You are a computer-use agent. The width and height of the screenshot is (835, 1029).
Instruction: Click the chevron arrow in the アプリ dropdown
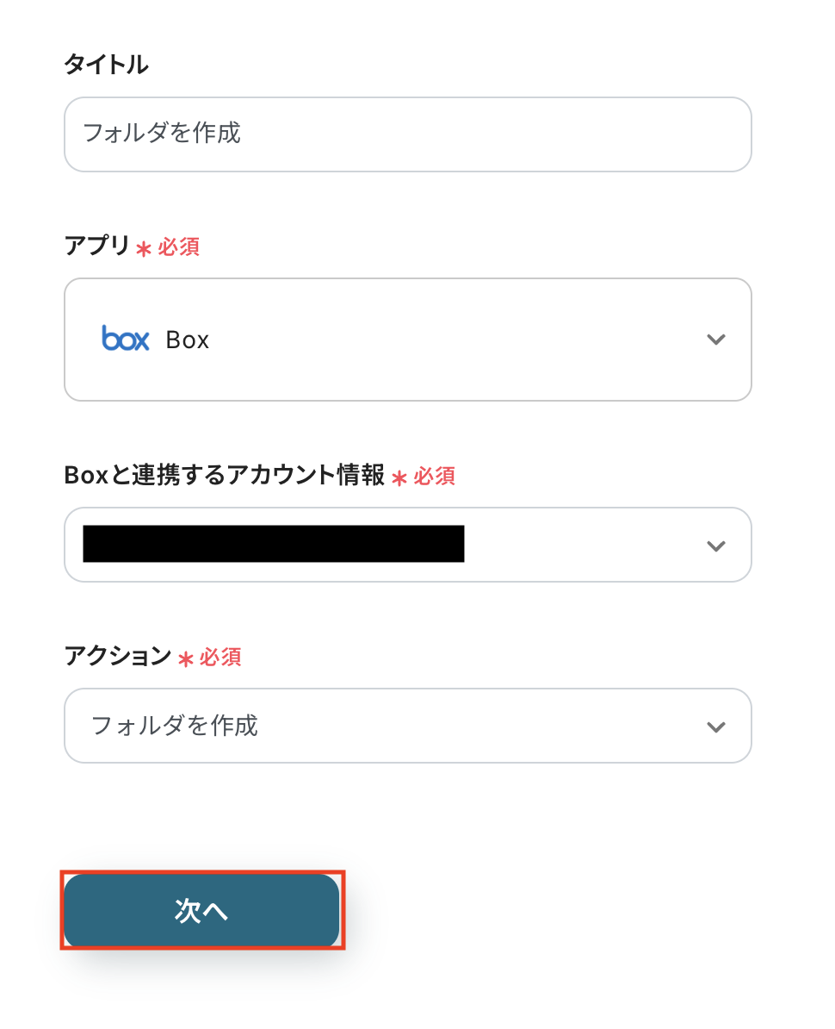coord(715,340)
